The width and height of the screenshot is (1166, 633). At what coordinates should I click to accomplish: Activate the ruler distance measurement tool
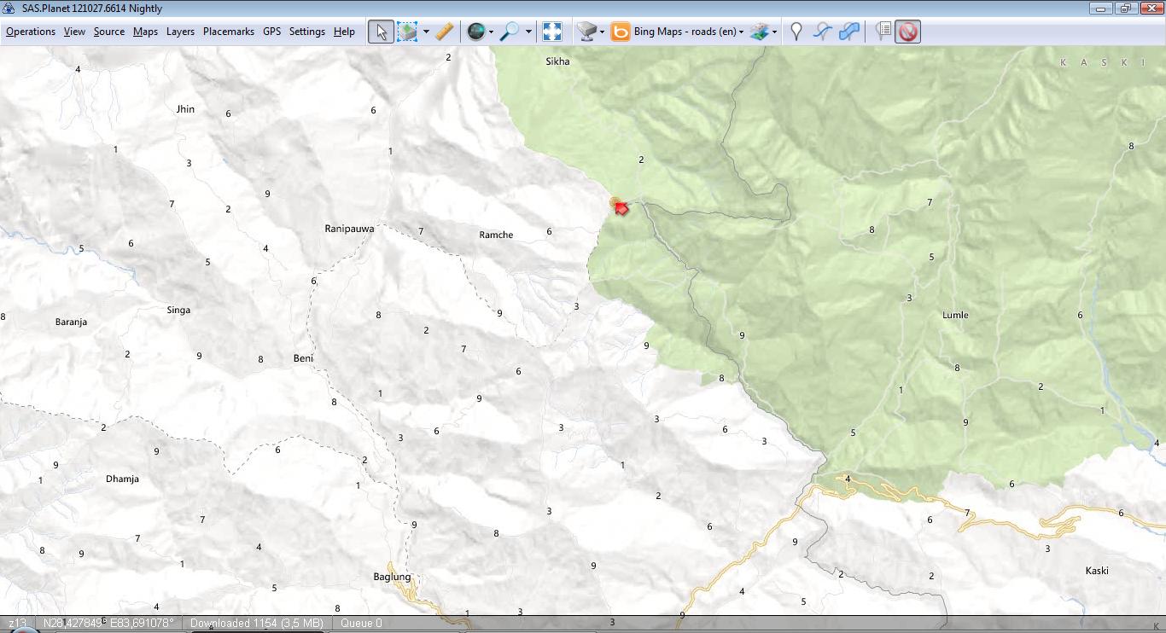(x=444, y=32)
